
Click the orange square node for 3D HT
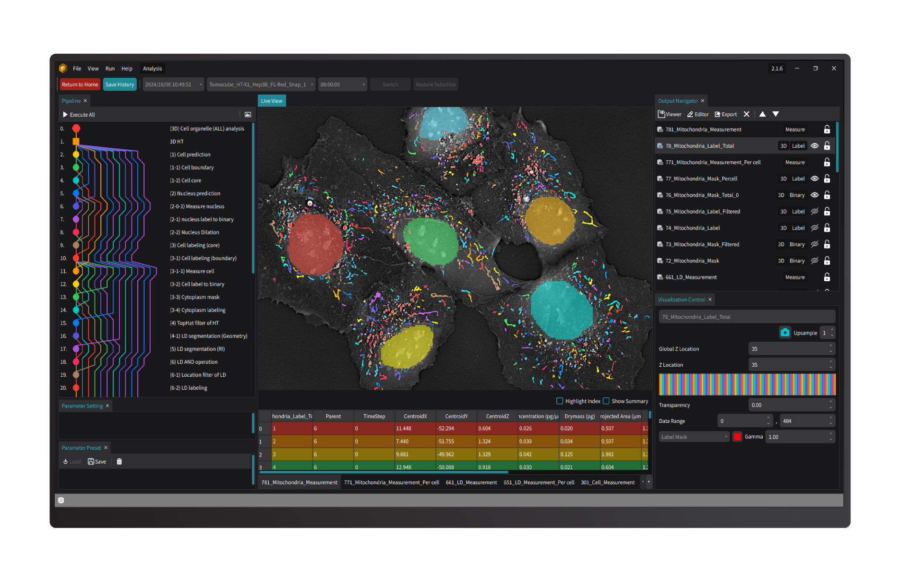[x=76, y=142]
